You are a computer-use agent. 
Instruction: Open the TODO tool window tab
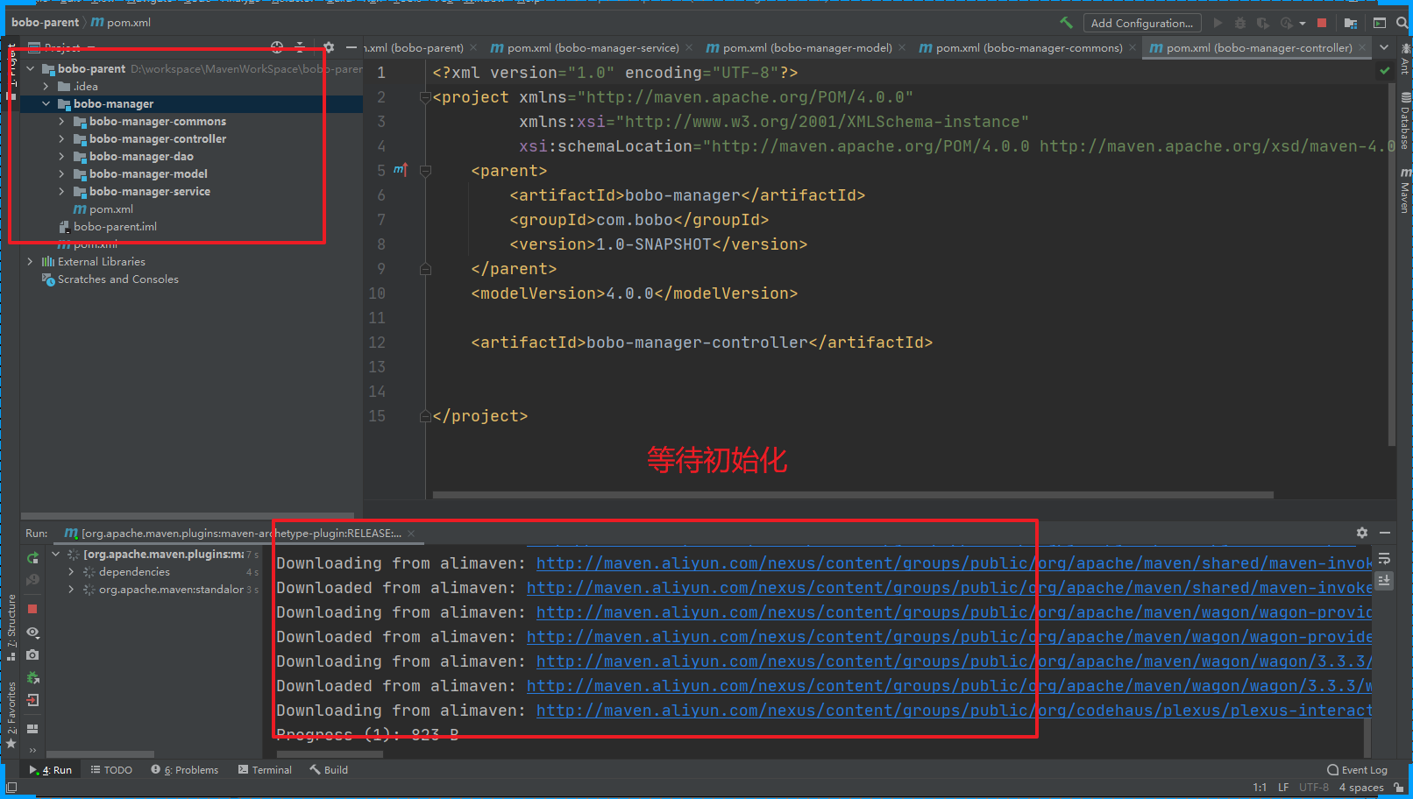tap(111, 770)
